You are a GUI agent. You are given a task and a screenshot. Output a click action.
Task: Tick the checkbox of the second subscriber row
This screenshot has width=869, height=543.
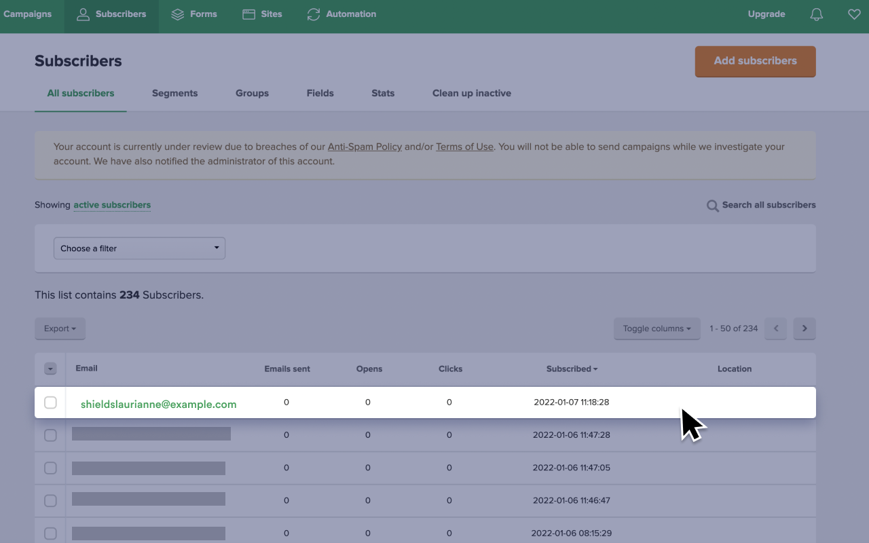[50, 435]
